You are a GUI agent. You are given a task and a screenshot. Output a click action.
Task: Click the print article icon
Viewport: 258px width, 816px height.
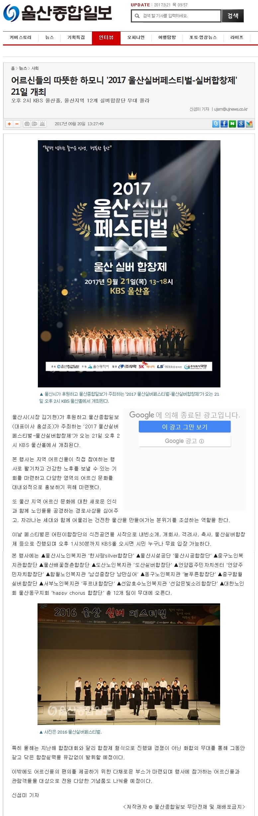click(x=27, y=124)
